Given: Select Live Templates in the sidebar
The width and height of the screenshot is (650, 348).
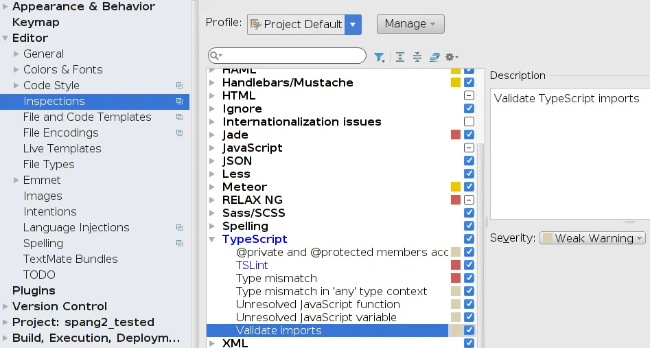Looking at the screenshot, I should 62,149.
